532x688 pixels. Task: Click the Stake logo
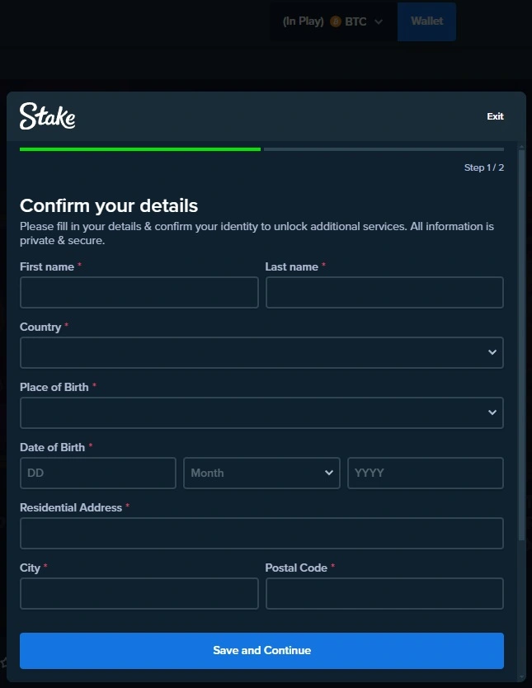tap(47, 116)
